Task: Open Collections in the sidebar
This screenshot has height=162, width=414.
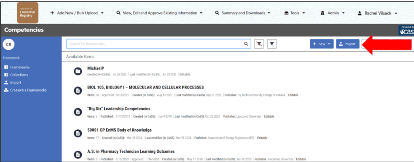Action: (x=19, y=75)
